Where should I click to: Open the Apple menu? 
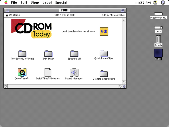pyautogui.click(x=6, y=2)
